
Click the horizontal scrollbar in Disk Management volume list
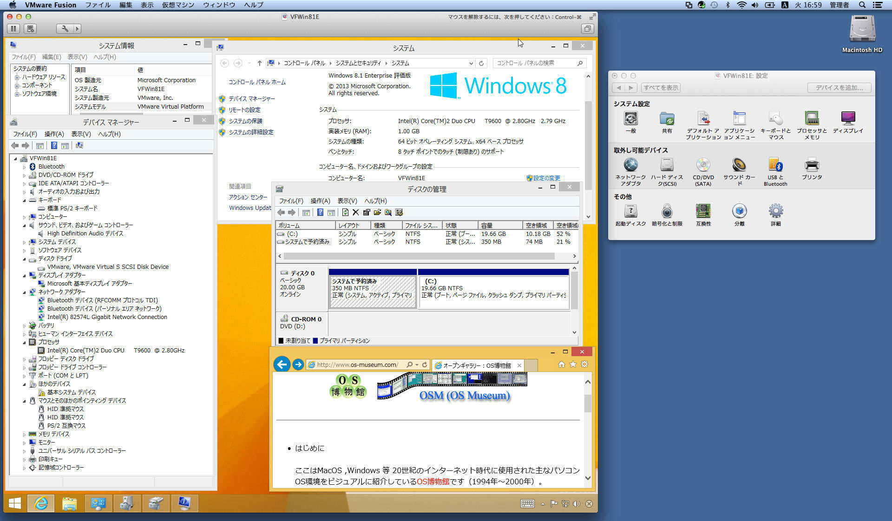[419, 256]
